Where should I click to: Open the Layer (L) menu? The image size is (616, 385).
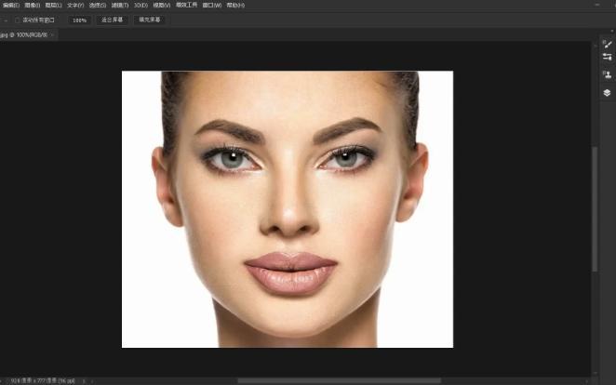[53, 5]
